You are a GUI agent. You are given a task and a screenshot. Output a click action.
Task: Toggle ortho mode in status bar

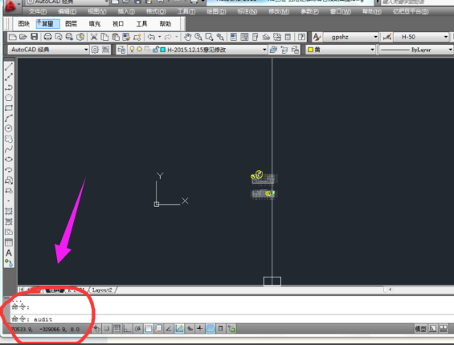(127, 328)
